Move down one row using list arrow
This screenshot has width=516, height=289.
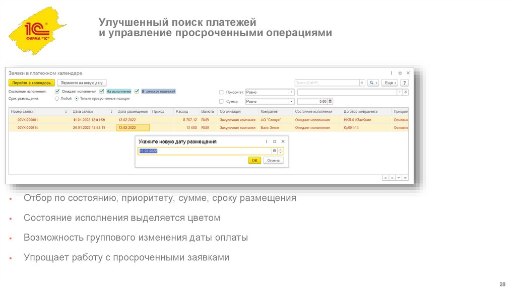coord(399,178)
